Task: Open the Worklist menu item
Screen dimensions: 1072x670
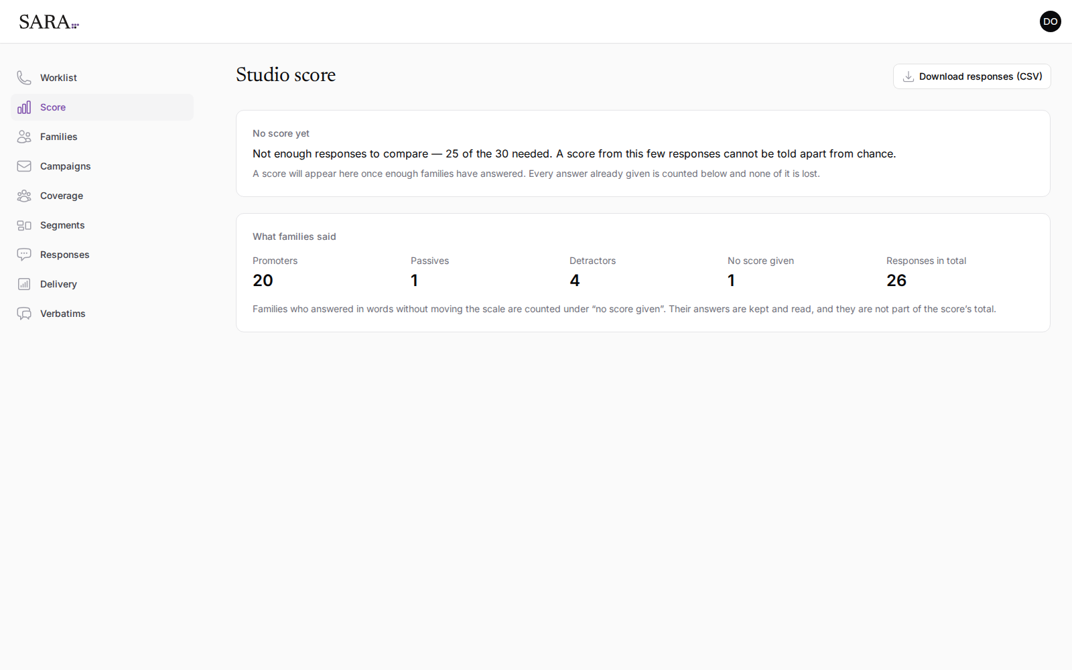Action: pyautogui.click(x=102, y=78)
